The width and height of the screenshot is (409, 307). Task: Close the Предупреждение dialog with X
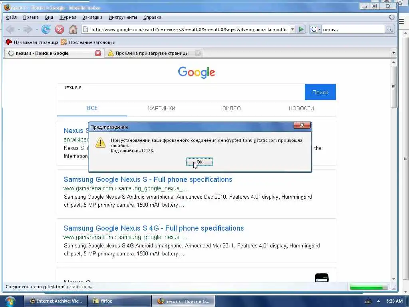[302, 125]
